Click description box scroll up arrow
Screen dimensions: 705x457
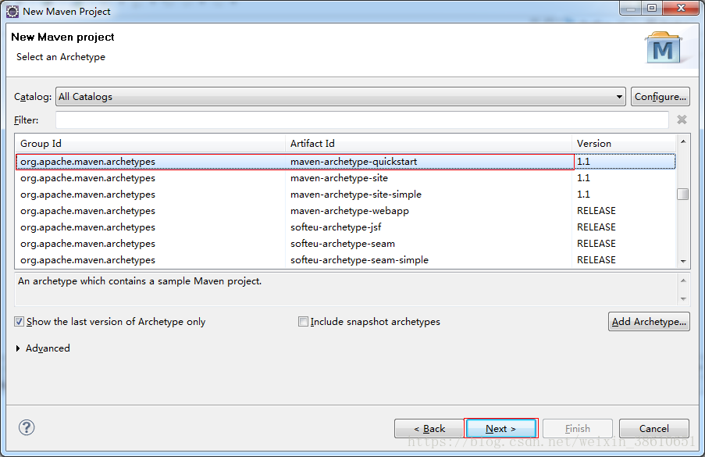683,280
